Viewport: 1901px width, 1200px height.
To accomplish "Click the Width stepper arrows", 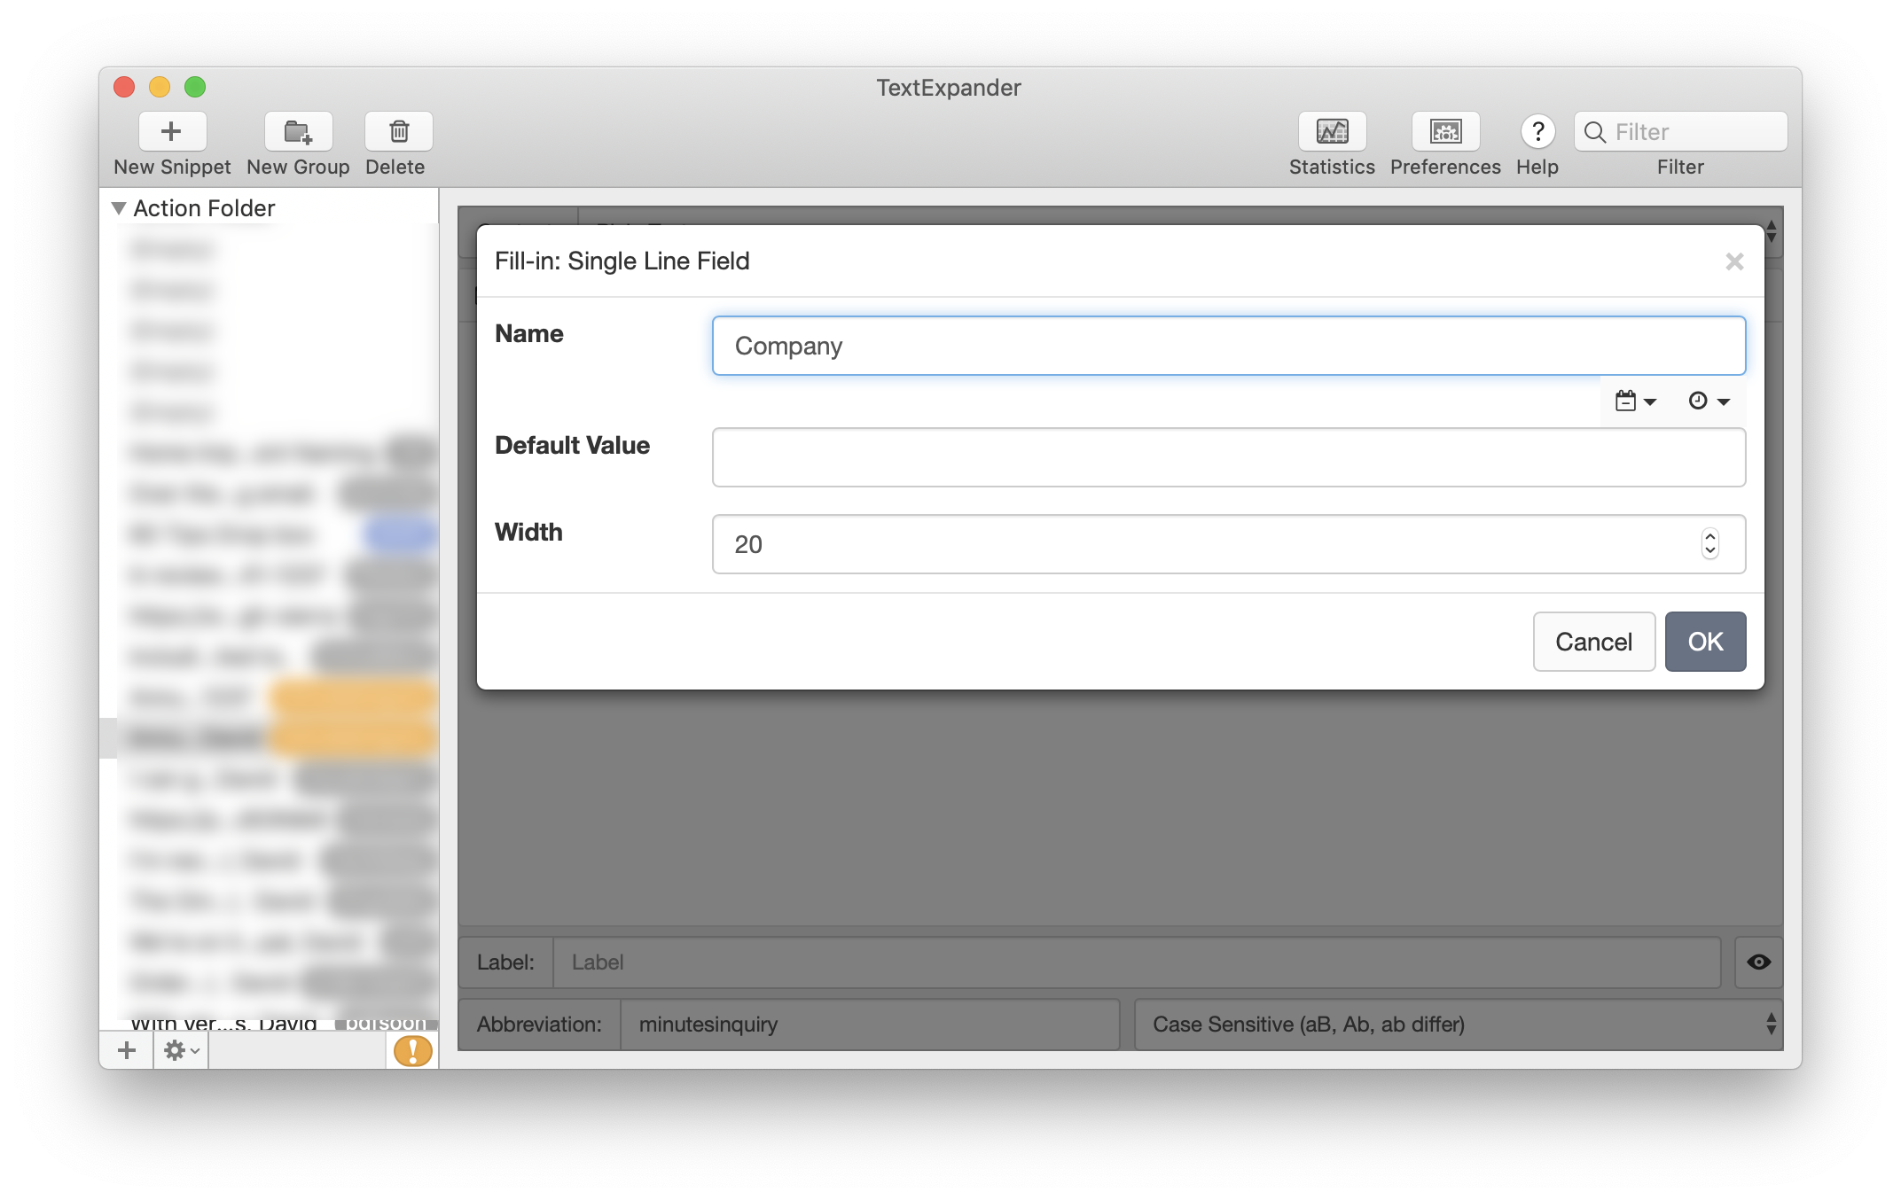I will (1710, 544).
